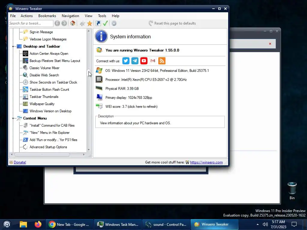The image size is (307, 230).
Task: Collapse the Context Menu tree node
Action: click(13, 118)
